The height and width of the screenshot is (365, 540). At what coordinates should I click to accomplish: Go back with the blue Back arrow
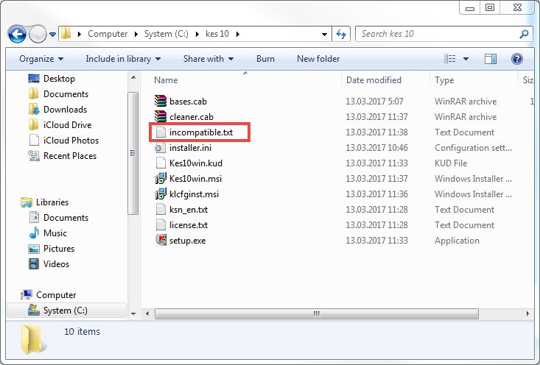[17, 34]
